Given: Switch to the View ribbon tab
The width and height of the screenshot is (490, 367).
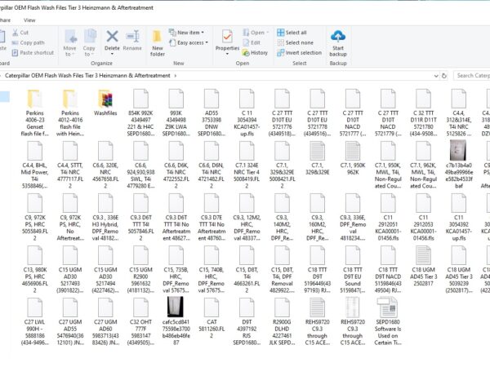Looking at the screenshot, I should (x=29, y=20).
